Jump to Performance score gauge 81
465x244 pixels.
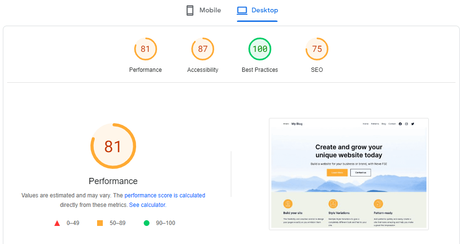pyautogui.click(x=145, y=49)
